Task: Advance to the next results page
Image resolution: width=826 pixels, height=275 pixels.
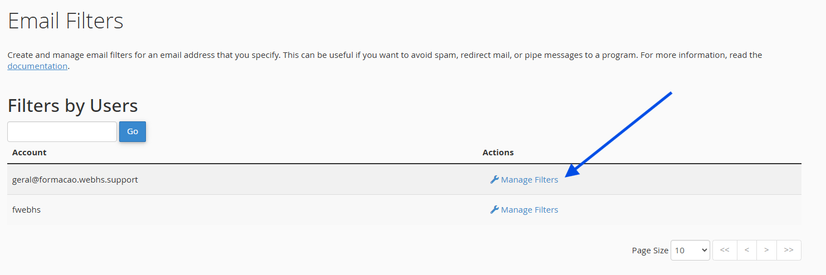Action: [766, 251]
